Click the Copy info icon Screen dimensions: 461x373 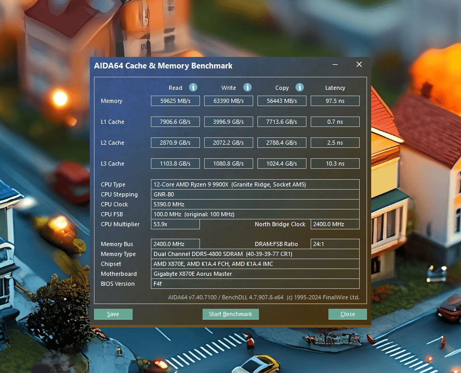pyautogui.click(x=299, y=87)
